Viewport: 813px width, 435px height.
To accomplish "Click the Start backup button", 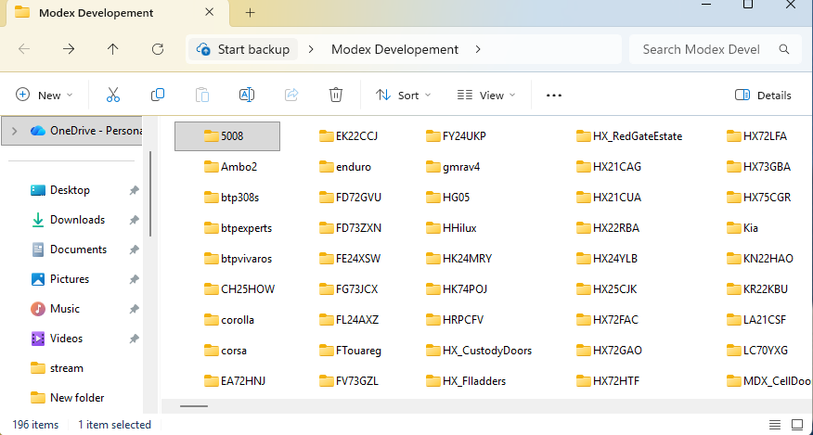I will pyautogui.click(x=243, y=49).
